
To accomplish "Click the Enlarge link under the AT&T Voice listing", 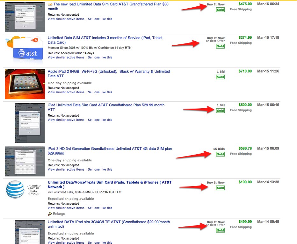I will coord(59,214).
